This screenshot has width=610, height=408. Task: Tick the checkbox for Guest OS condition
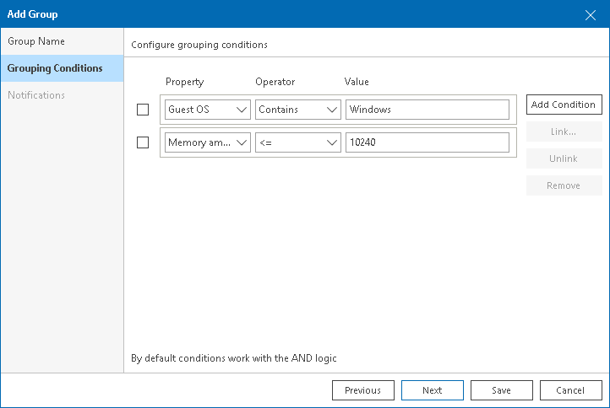point(143,110)
